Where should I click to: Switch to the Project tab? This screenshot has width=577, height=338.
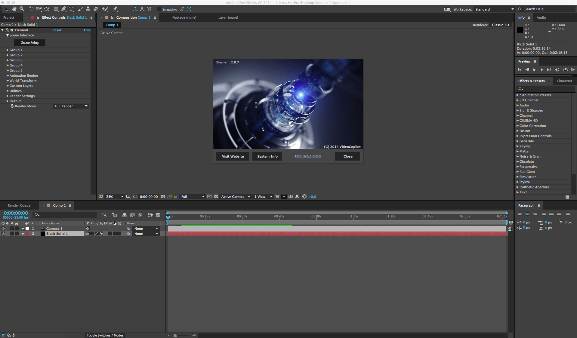click(x=9, y=17)
